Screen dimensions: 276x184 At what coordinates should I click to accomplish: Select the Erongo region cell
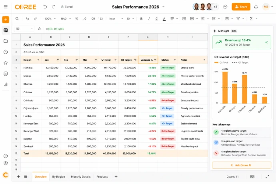pos(31,76)
